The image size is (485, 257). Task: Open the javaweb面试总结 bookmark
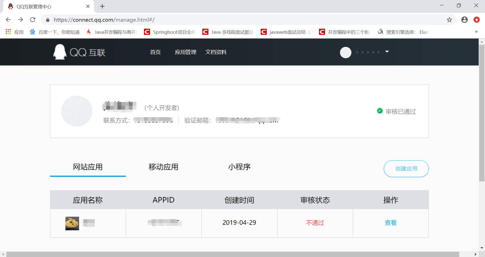(287, 32)
